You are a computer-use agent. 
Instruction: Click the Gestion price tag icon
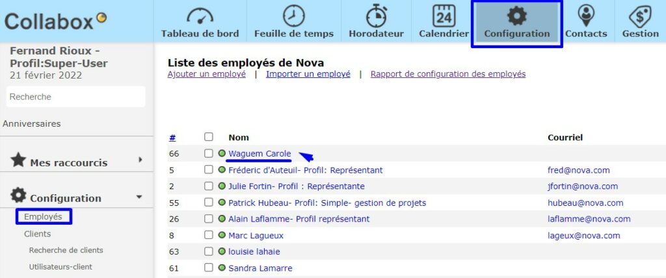(641, 16)
